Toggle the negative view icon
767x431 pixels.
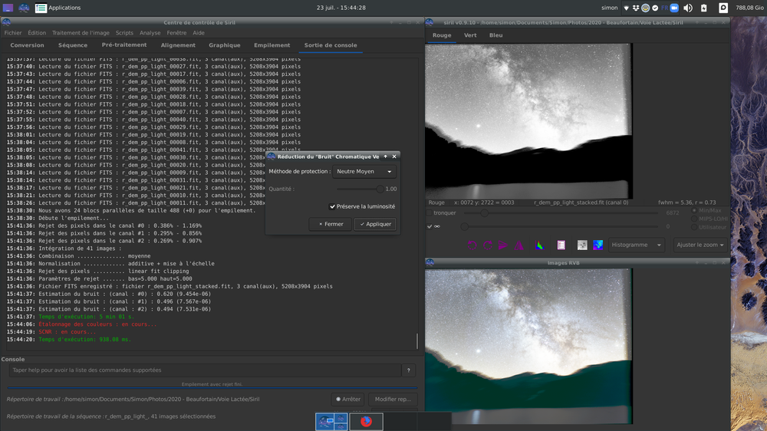click(582, 245)
